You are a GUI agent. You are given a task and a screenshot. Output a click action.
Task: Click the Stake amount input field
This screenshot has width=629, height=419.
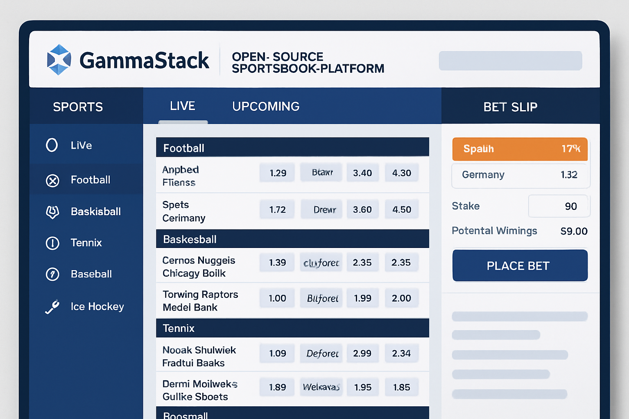(559, 206)
